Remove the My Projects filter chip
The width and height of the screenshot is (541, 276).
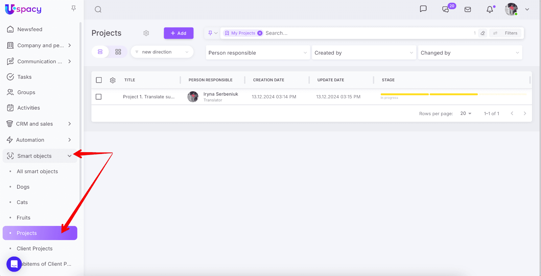point(260,33)
